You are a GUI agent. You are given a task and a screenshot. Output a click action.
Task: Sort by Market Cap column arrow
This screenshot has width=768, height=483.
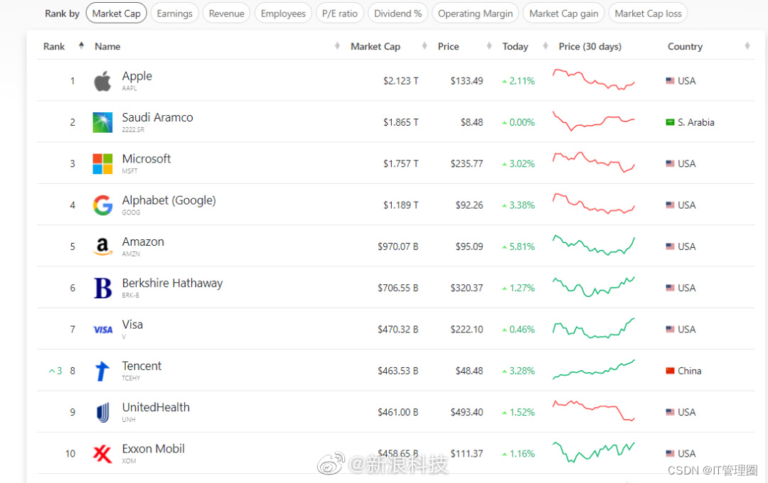[424, 46]
